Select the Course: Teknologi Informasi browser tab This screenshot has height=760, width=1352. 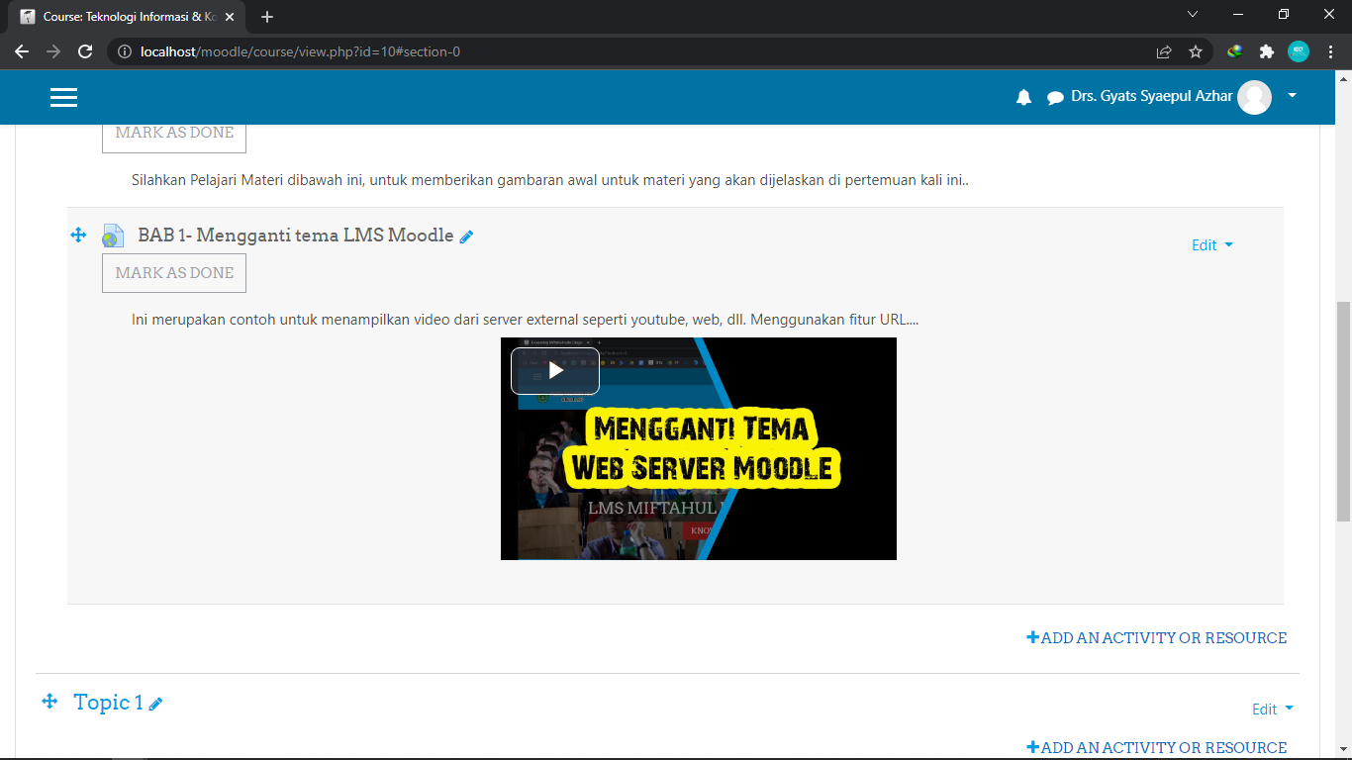125,17
